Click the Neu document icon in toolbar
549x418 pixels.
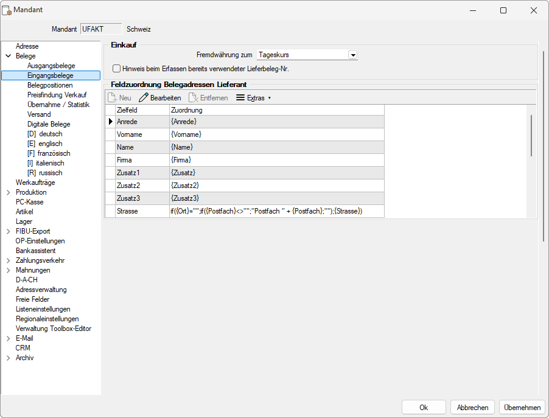[x=113, y=97]
